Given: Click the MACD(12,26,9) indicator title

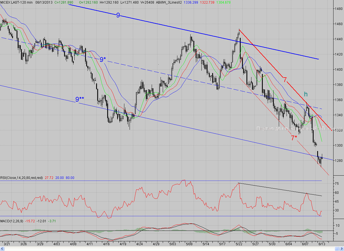Looking at the screenshot, I should (x=12, y=221).
